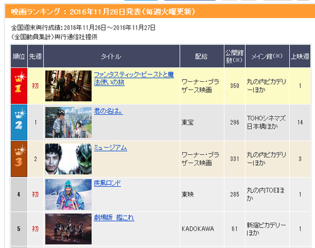The width and height of the screenshot is (315, 248).
Task: Open the ミュージアム movie link
Action: coord(110,148)
